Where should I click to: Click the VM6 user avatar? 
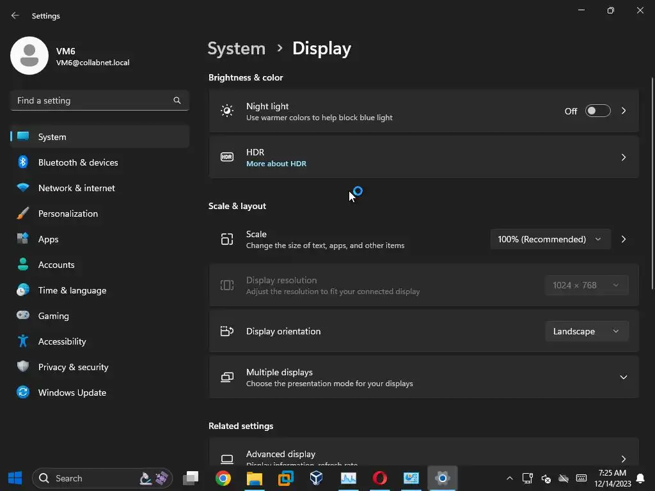29,56
